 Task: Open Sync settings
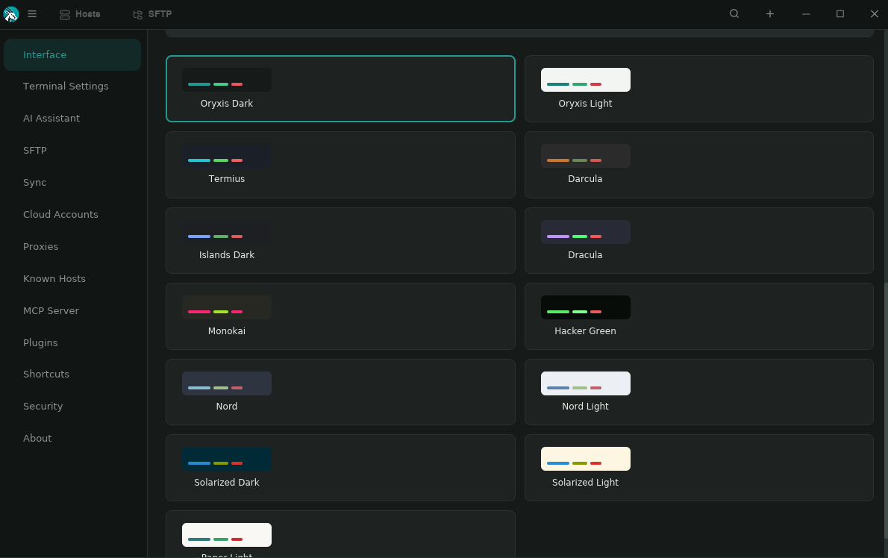72,183
